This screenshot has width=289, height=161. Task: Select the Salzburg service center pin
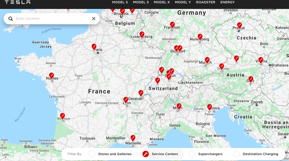pyautogui.click(x=222, y=66)
